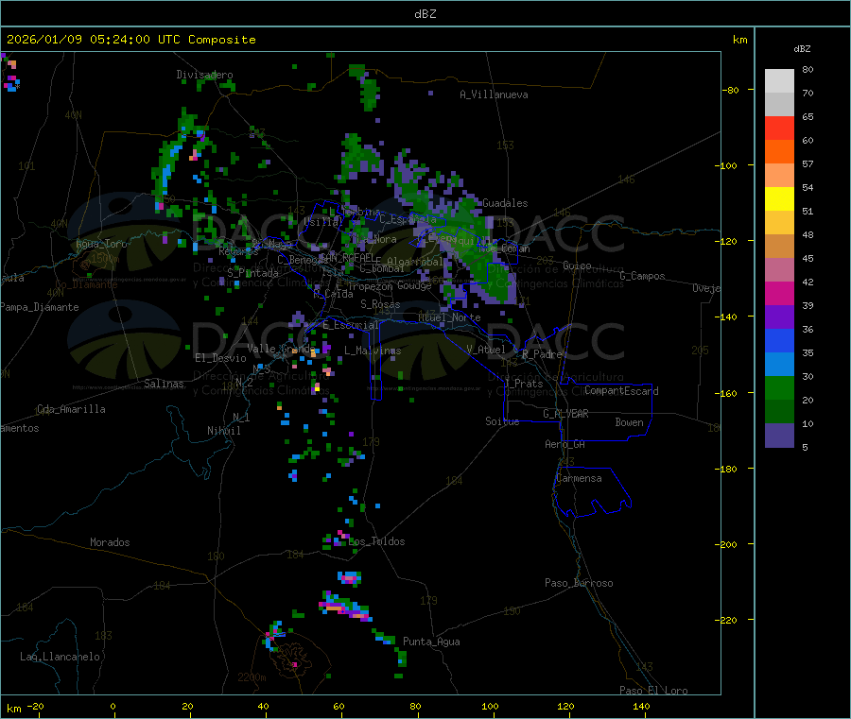Click the G_ALVEAR label
Viewport: 851px width, 719px height.
(565, 414)
